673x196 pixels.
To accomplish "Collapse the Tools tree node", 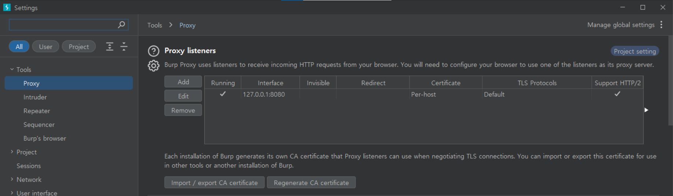I will [x=12, y=69].
